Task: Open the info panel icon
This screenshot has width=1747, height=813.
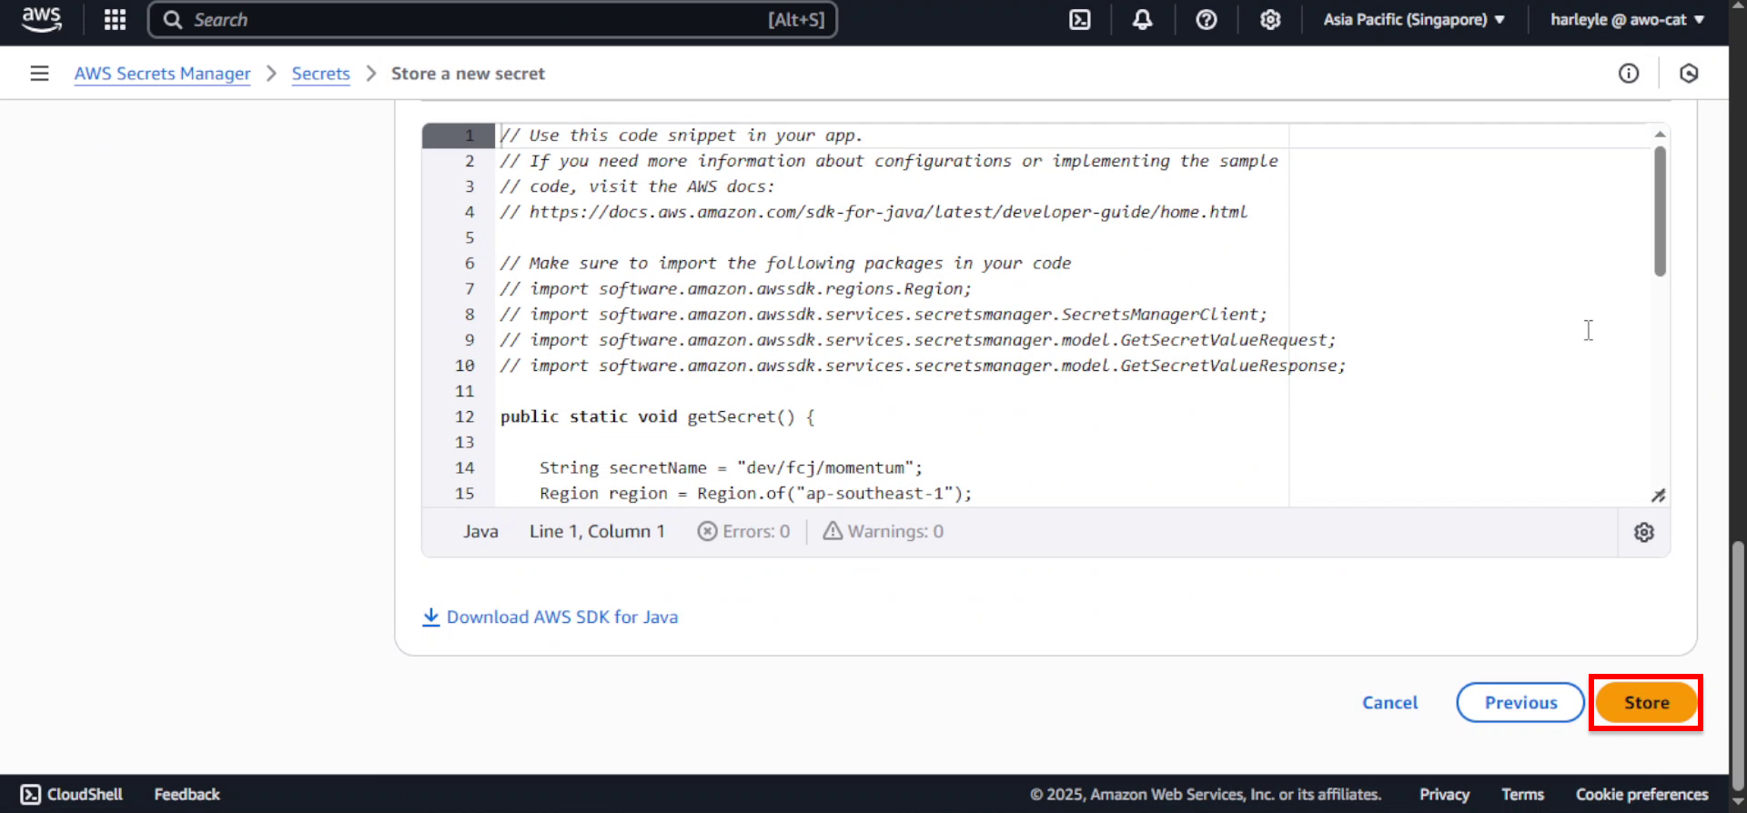Action: (x=1629, y=73)
